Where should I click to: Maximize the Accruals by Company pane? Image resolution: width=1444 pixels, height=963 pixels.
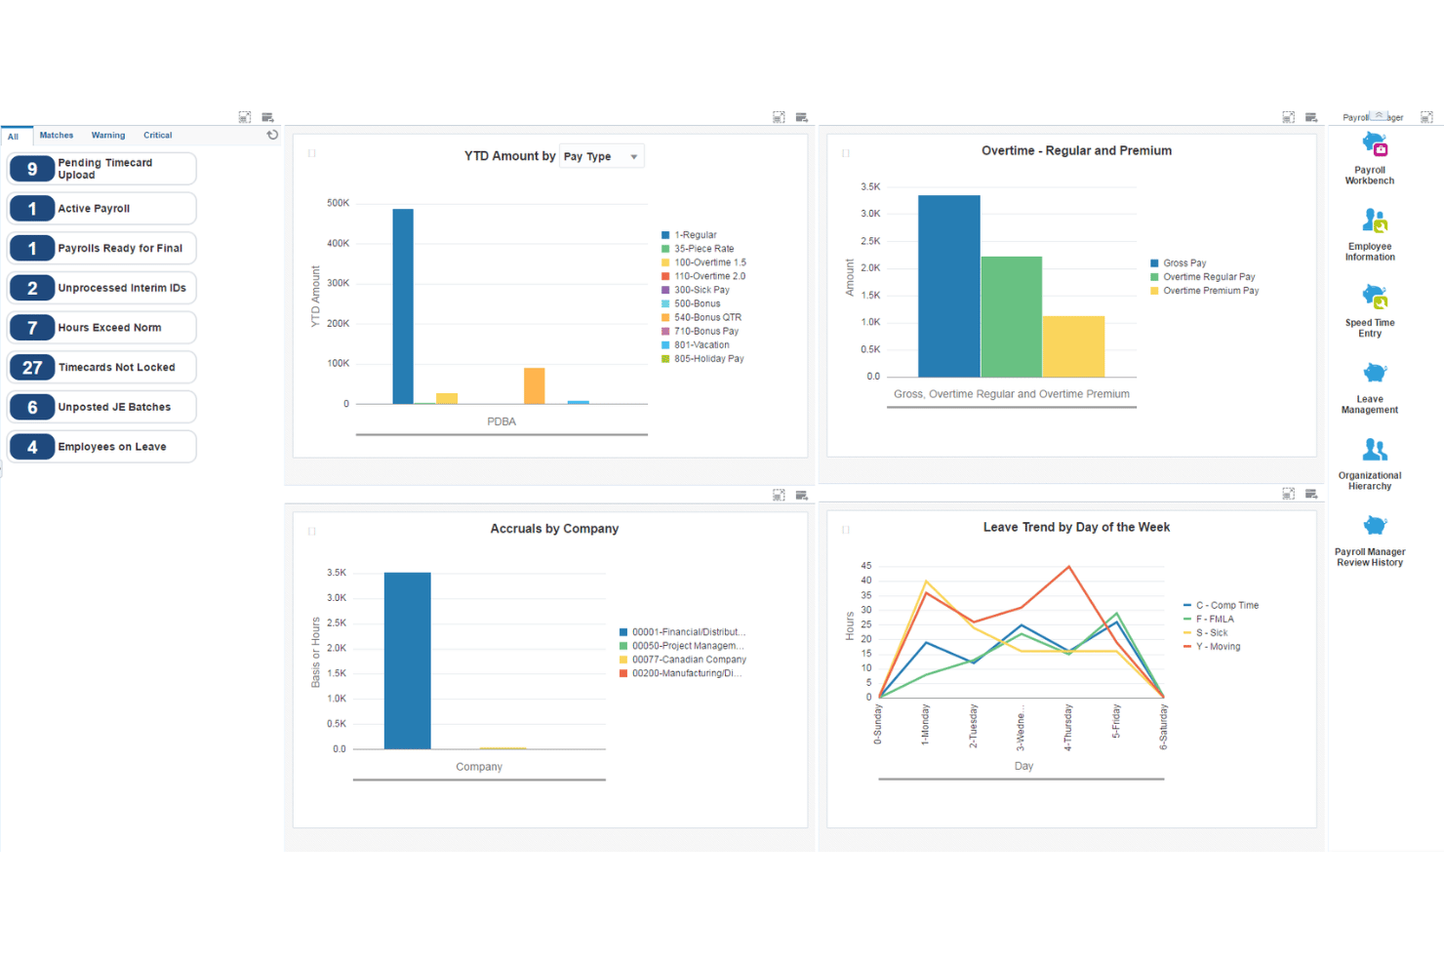tap(779, 496)
